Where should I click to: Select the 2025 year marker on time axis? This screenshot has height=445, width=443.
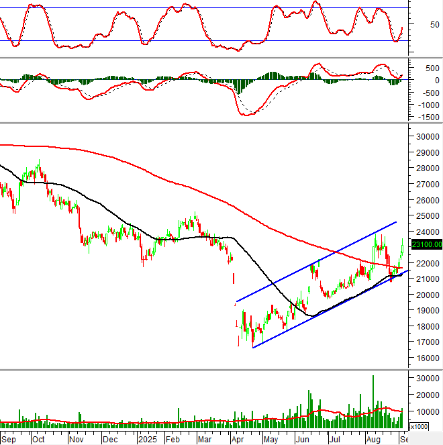point(147,439)
